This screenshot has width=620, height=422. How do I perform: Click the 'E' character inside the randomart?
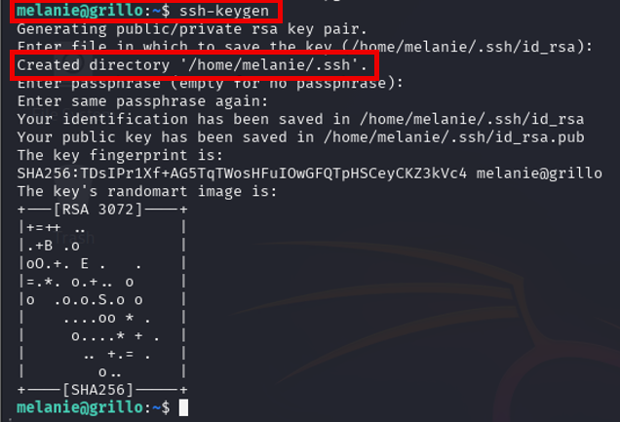[86, 263]
